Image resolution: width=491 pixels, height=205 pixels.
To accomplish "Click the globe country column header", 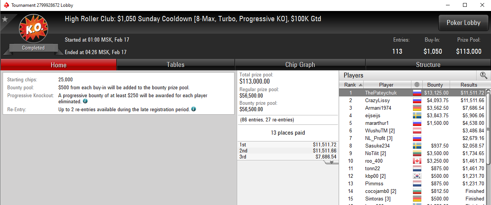I will click(x=417, y=85).
